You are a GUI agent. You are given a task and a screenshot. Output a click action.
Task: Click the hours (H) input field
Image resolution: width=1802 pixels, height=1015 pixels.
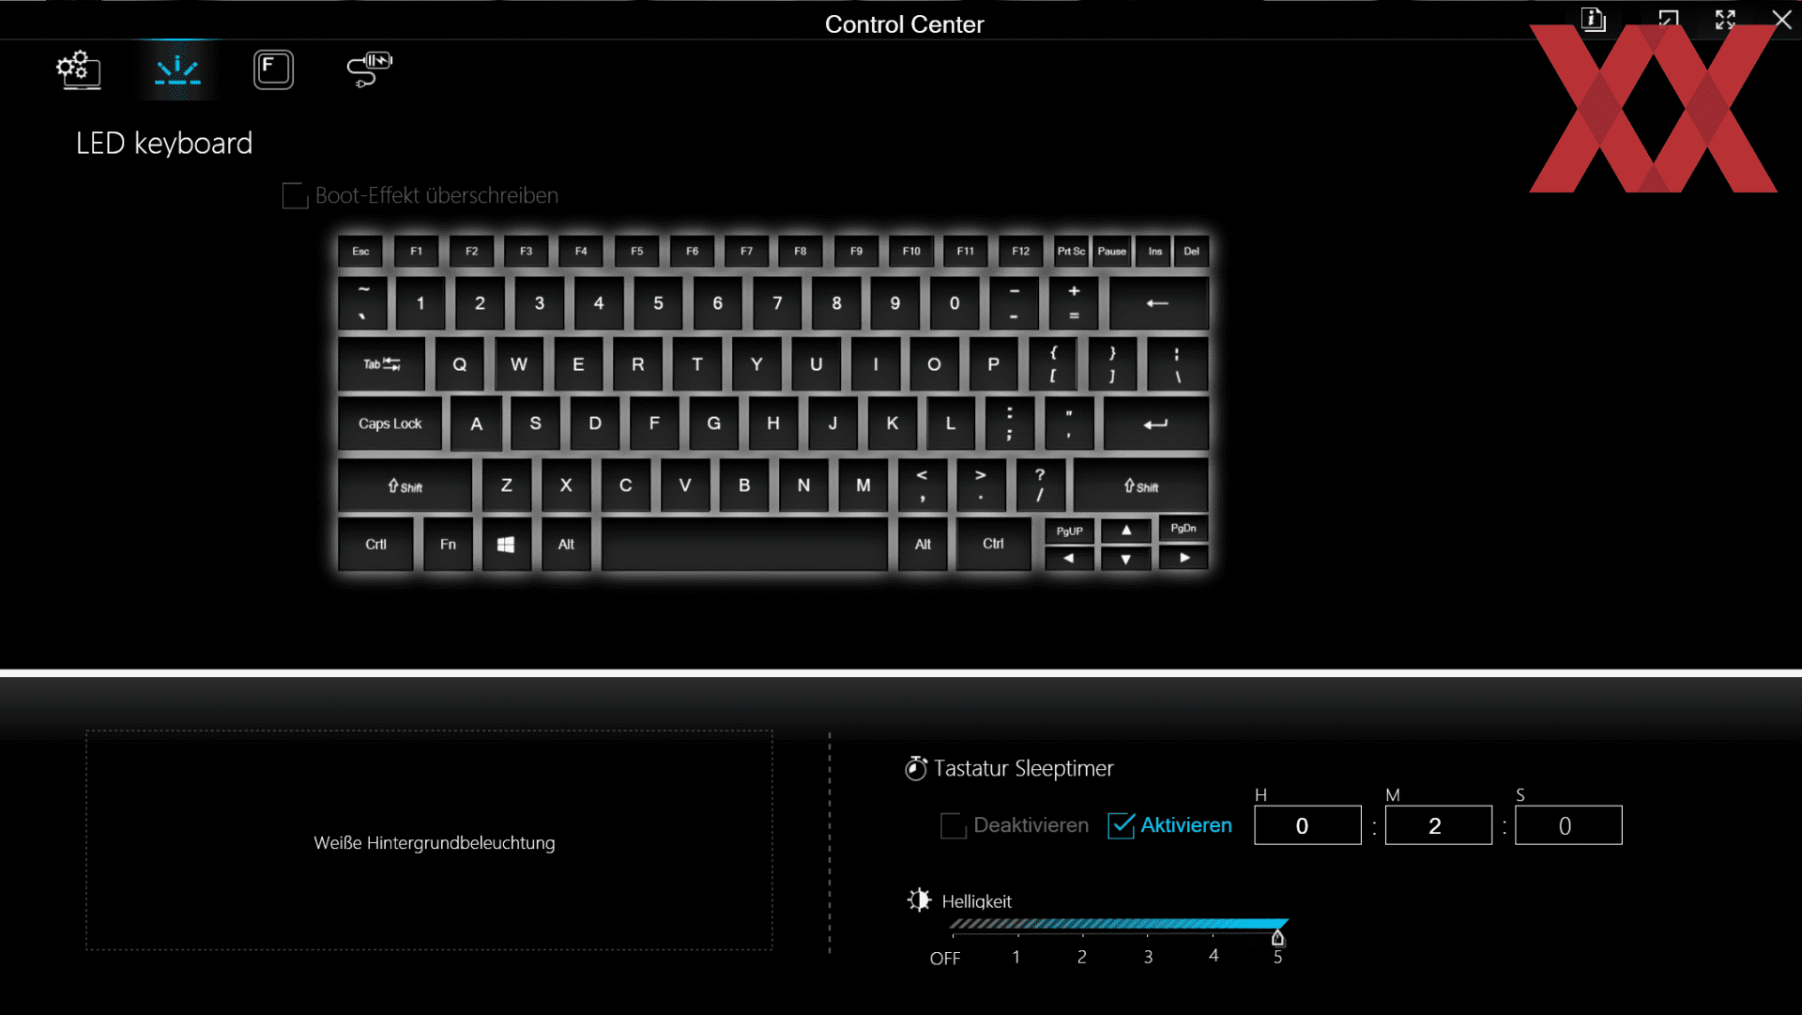click(x=1307, y=825)
